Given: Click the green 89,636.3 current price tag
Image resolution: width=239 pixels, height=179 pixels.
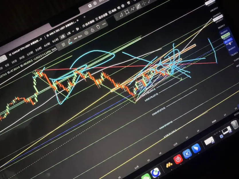Looking at the screenshot, I should coord(226,35).
